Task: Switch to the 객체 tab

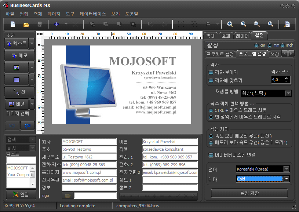Action: click(211, 36)
